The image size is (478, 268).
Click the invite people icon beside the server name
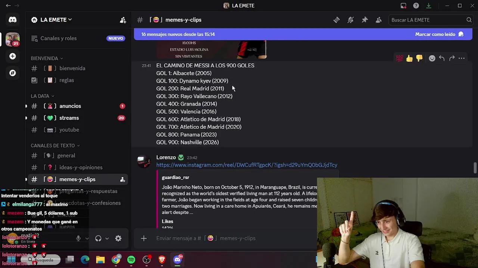[123, 20]
